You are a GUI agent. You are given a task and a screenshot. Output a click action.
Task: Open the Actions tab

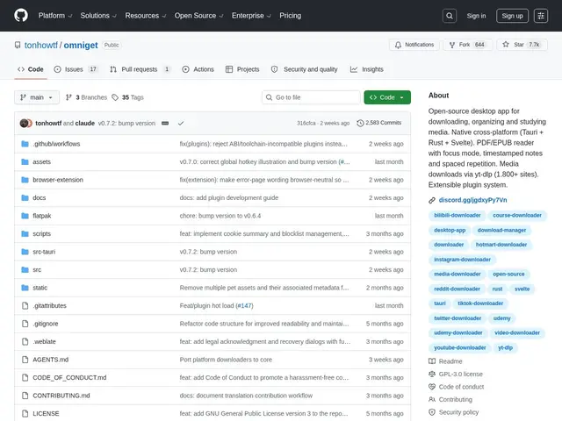(x=198, y=69)
